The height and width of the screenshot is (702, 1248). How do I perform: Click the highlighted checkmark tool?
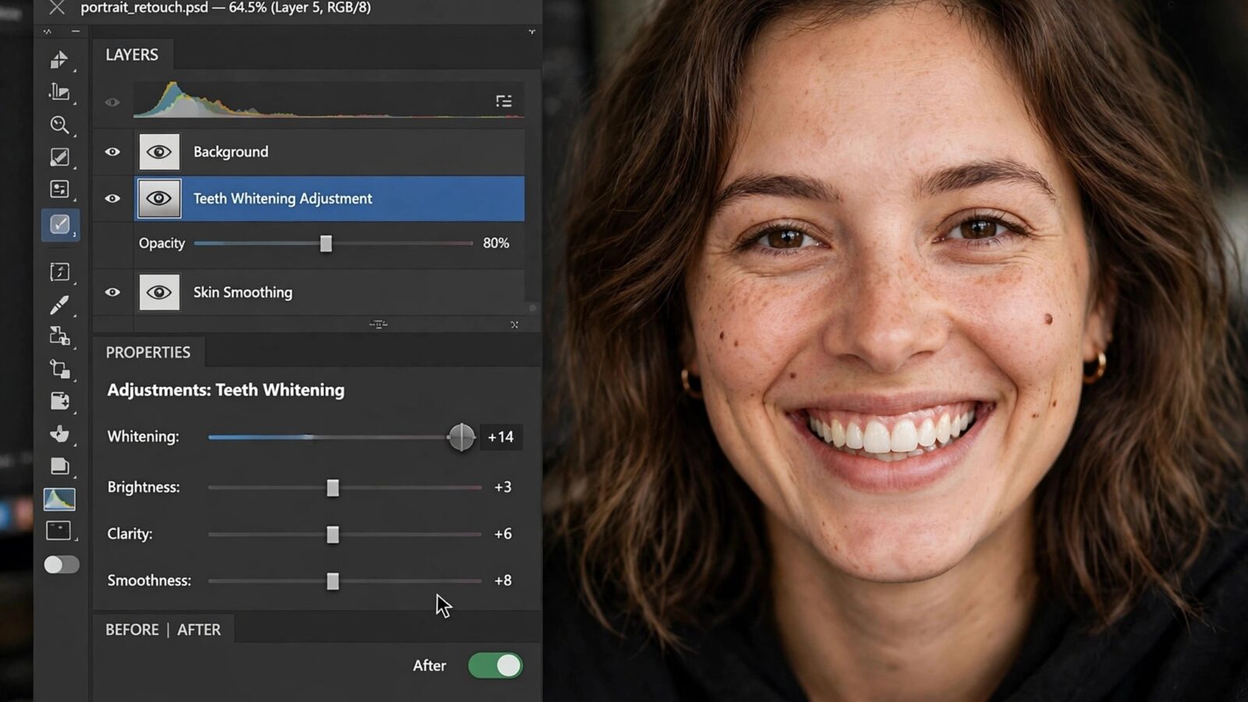[60, 225]
